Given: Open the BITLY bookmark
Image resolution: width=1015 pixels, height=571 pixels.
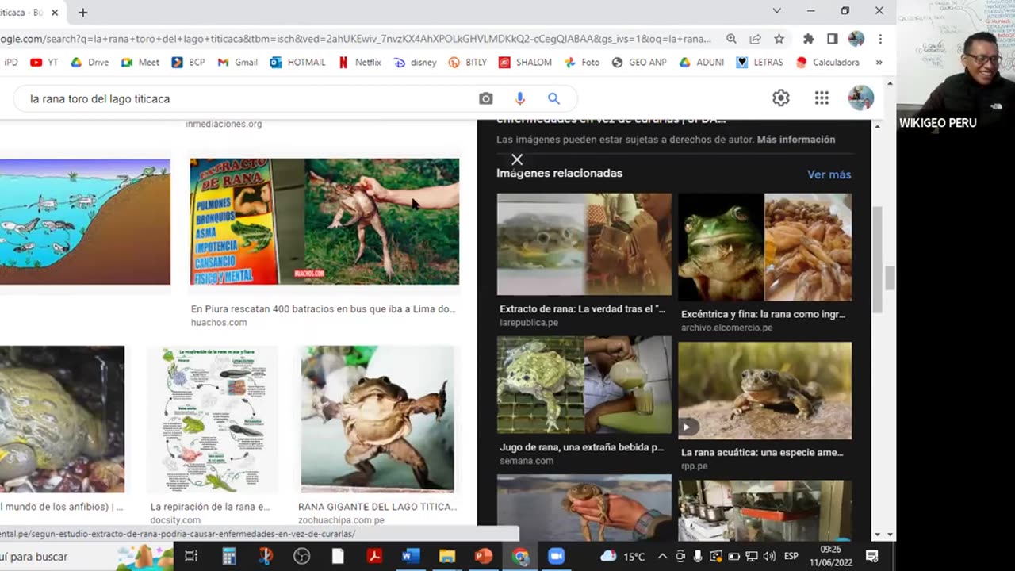Looking at the screenshot, I should [x=468, y=62].
